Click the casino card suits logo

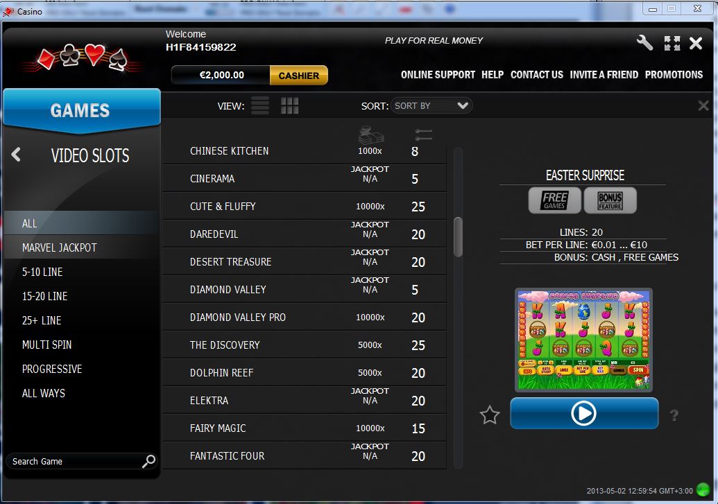click(82, 58)
